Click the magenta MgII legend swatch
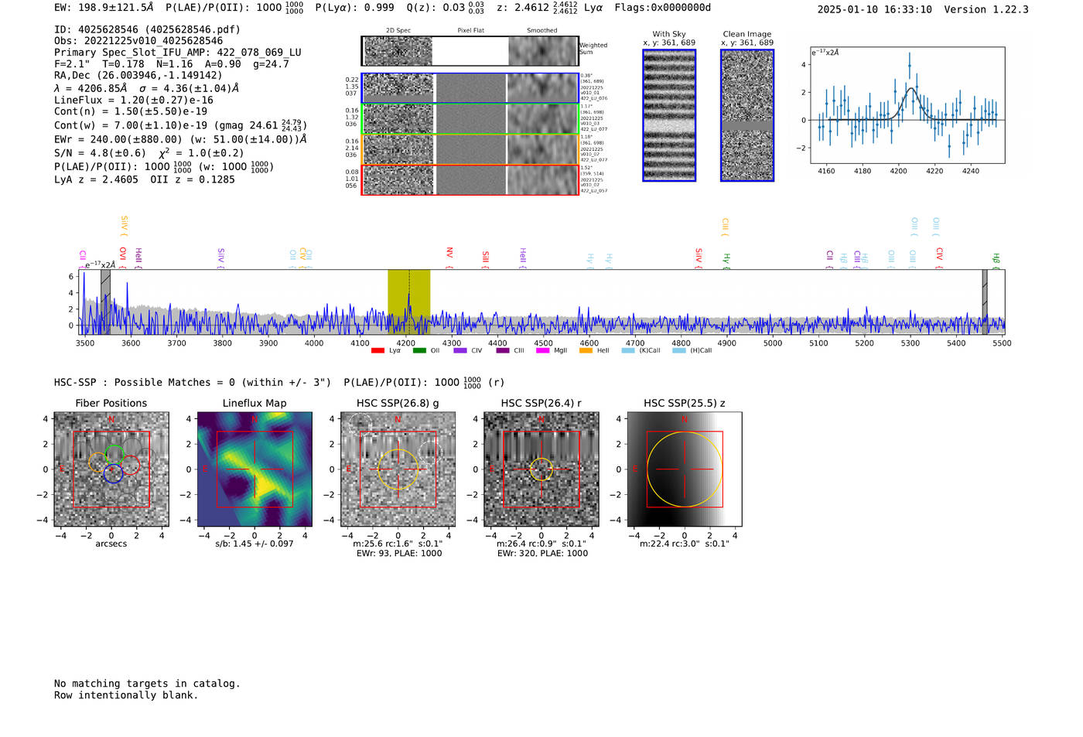 click(x=542, y=351)
